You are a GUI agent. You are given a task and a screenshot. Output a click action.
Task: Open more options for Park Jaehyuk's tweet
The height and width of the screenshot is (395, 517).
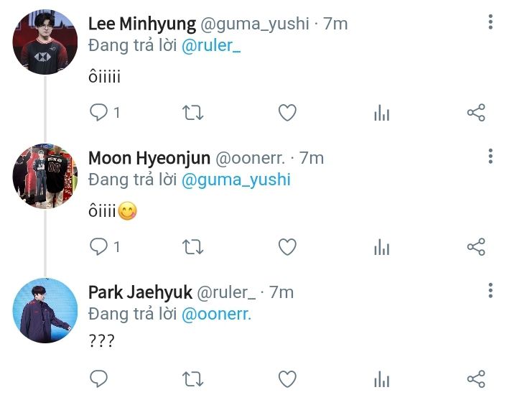point(490,290)
